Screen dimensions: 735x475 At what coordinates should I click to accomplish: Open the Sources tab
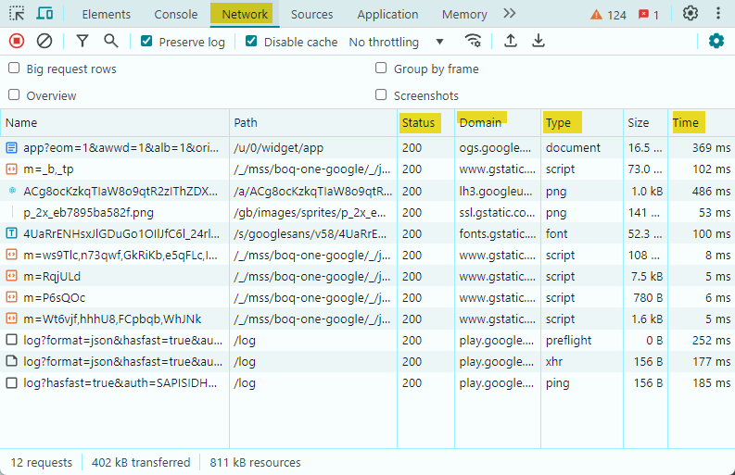tap(311, 14)
